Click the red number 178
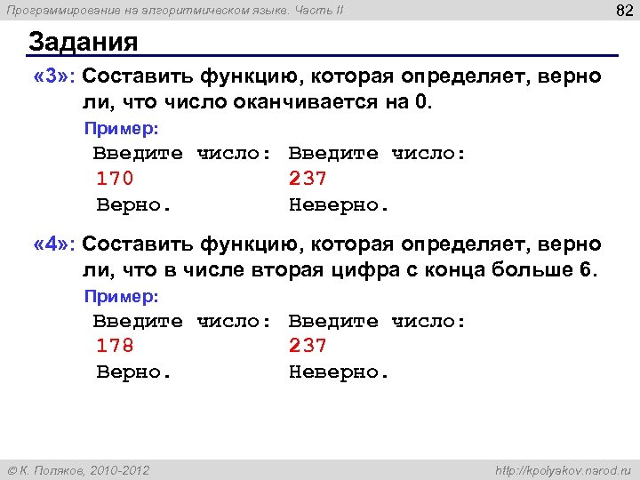Image resolution: width=640 pixels, height=480 pixels. pos(115,345)
